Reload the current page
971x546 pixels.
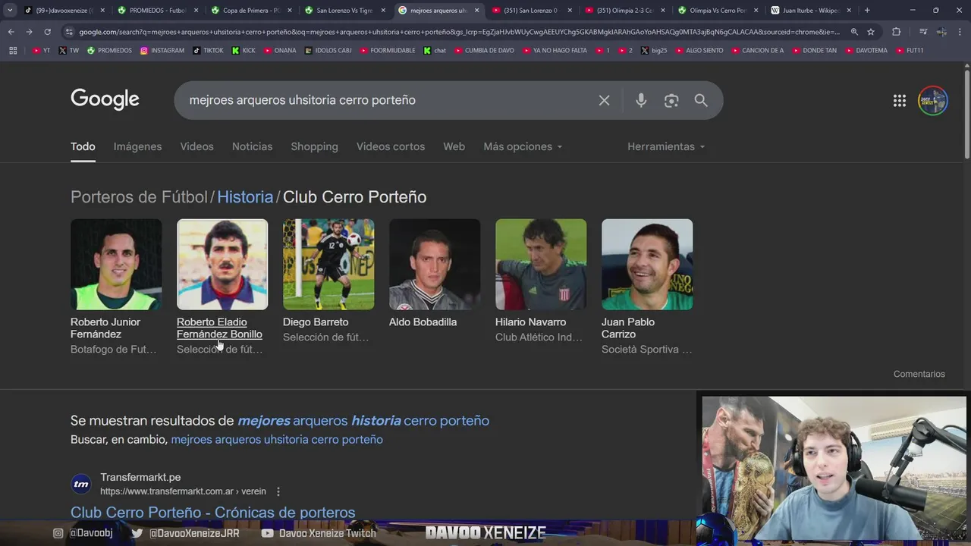tap(47, 32)
